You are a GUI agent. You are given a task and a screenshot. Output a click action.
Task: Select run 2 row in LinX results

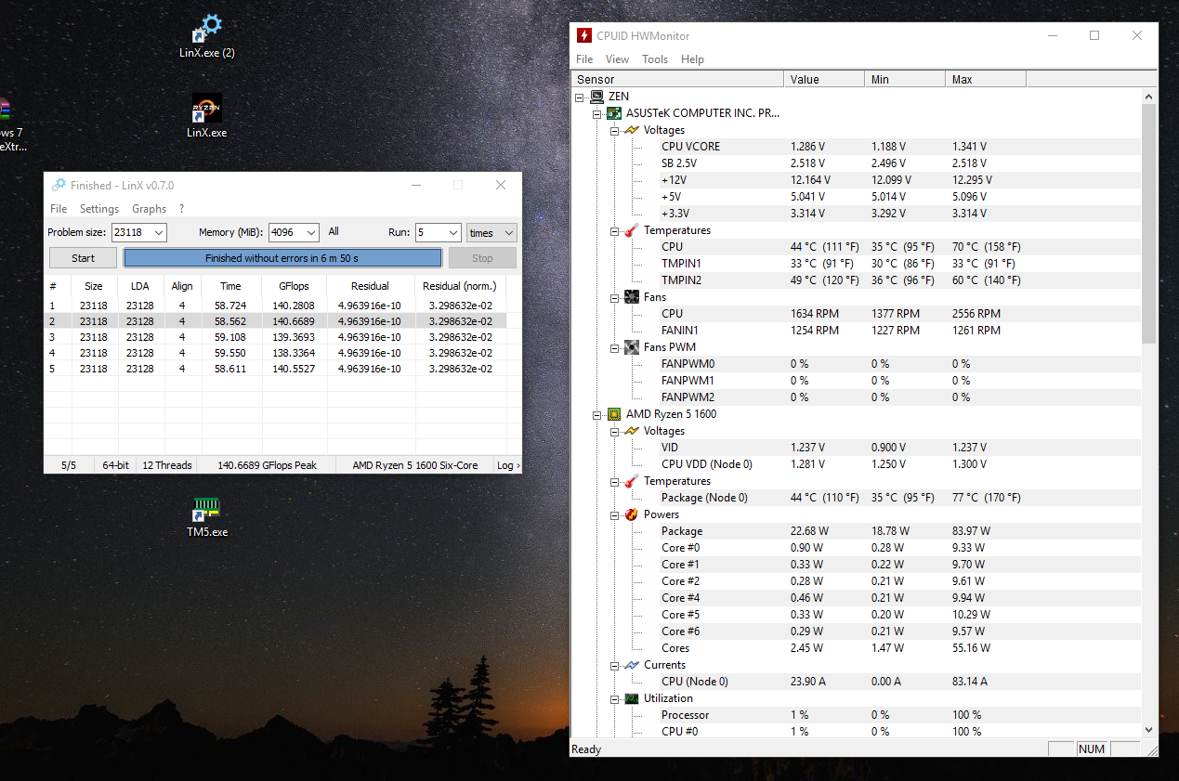point(275,321)
